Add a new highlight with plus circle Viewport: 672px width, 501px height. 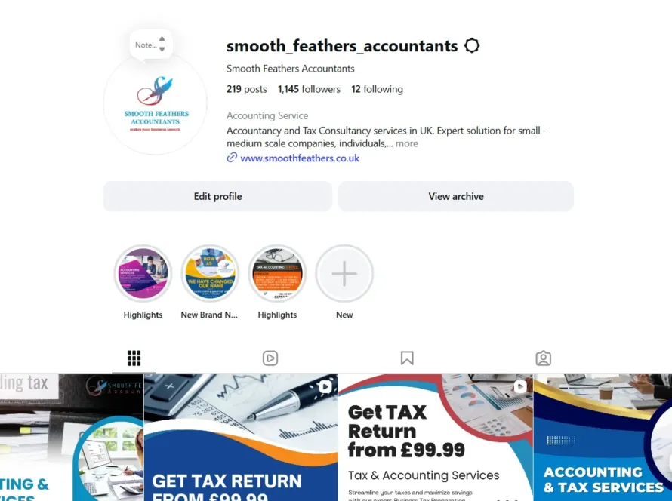coord(344,273)
